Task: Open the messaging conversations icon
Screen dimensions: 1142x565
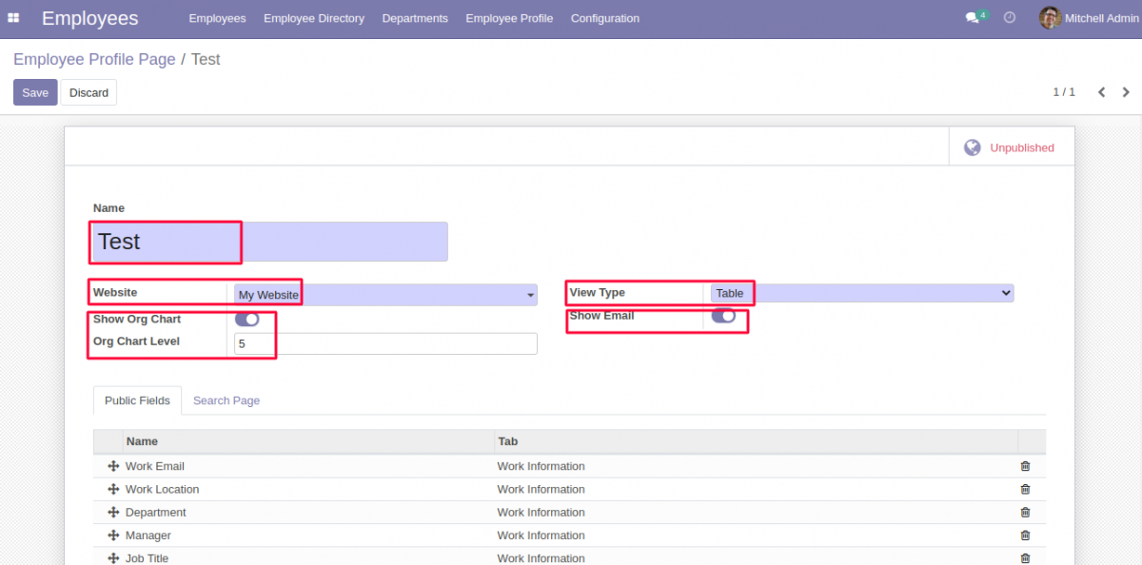Action: pos(969,17)
